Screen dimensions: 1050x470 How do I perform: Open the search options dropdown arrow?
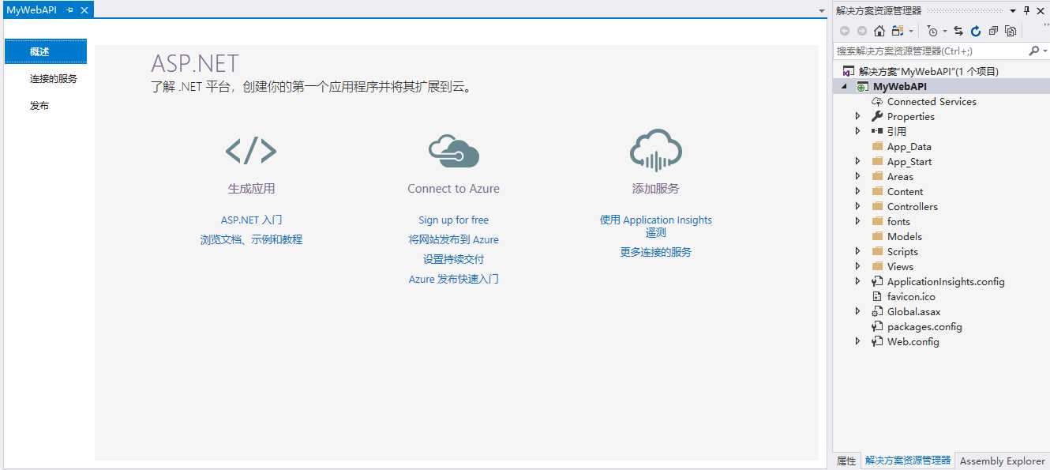pos(1044,51)
